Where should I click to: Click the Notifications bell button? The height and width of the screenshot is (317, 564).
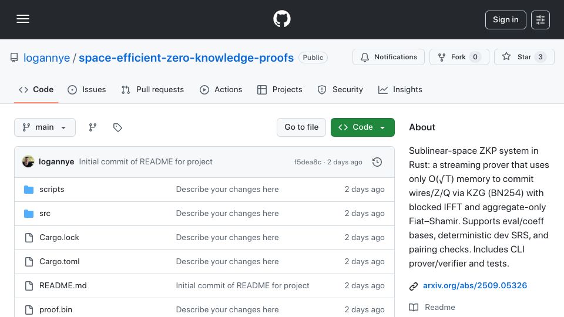[388, 57]
